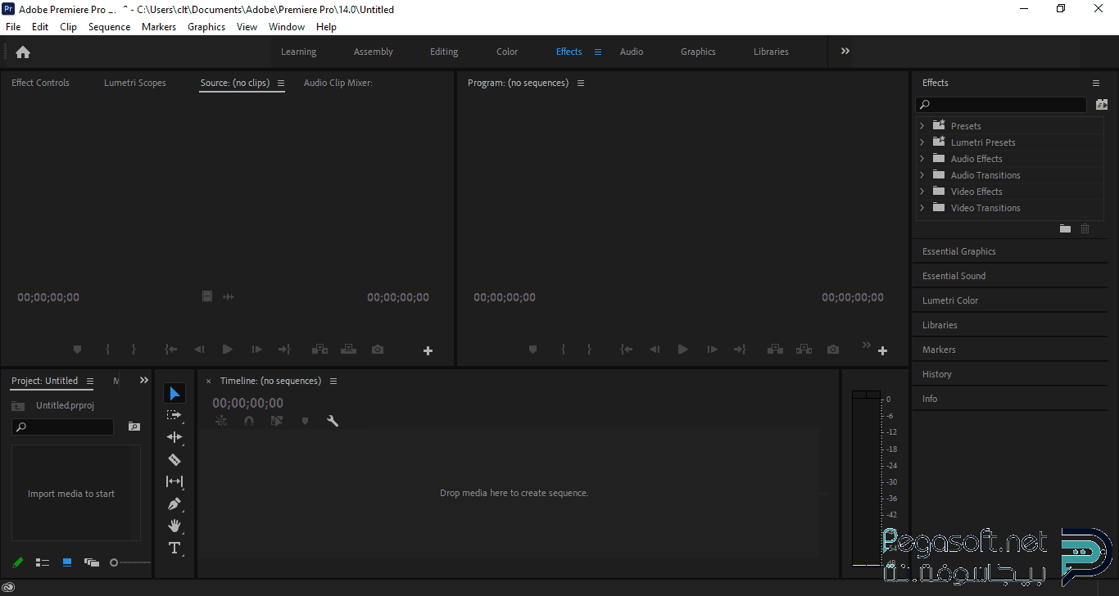Open the Effects panel hamburger menu
This screenshot has height=596, width=1119.
coord(1096,83)
